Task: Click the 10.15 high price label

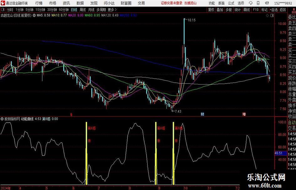Action: [191, 20]
